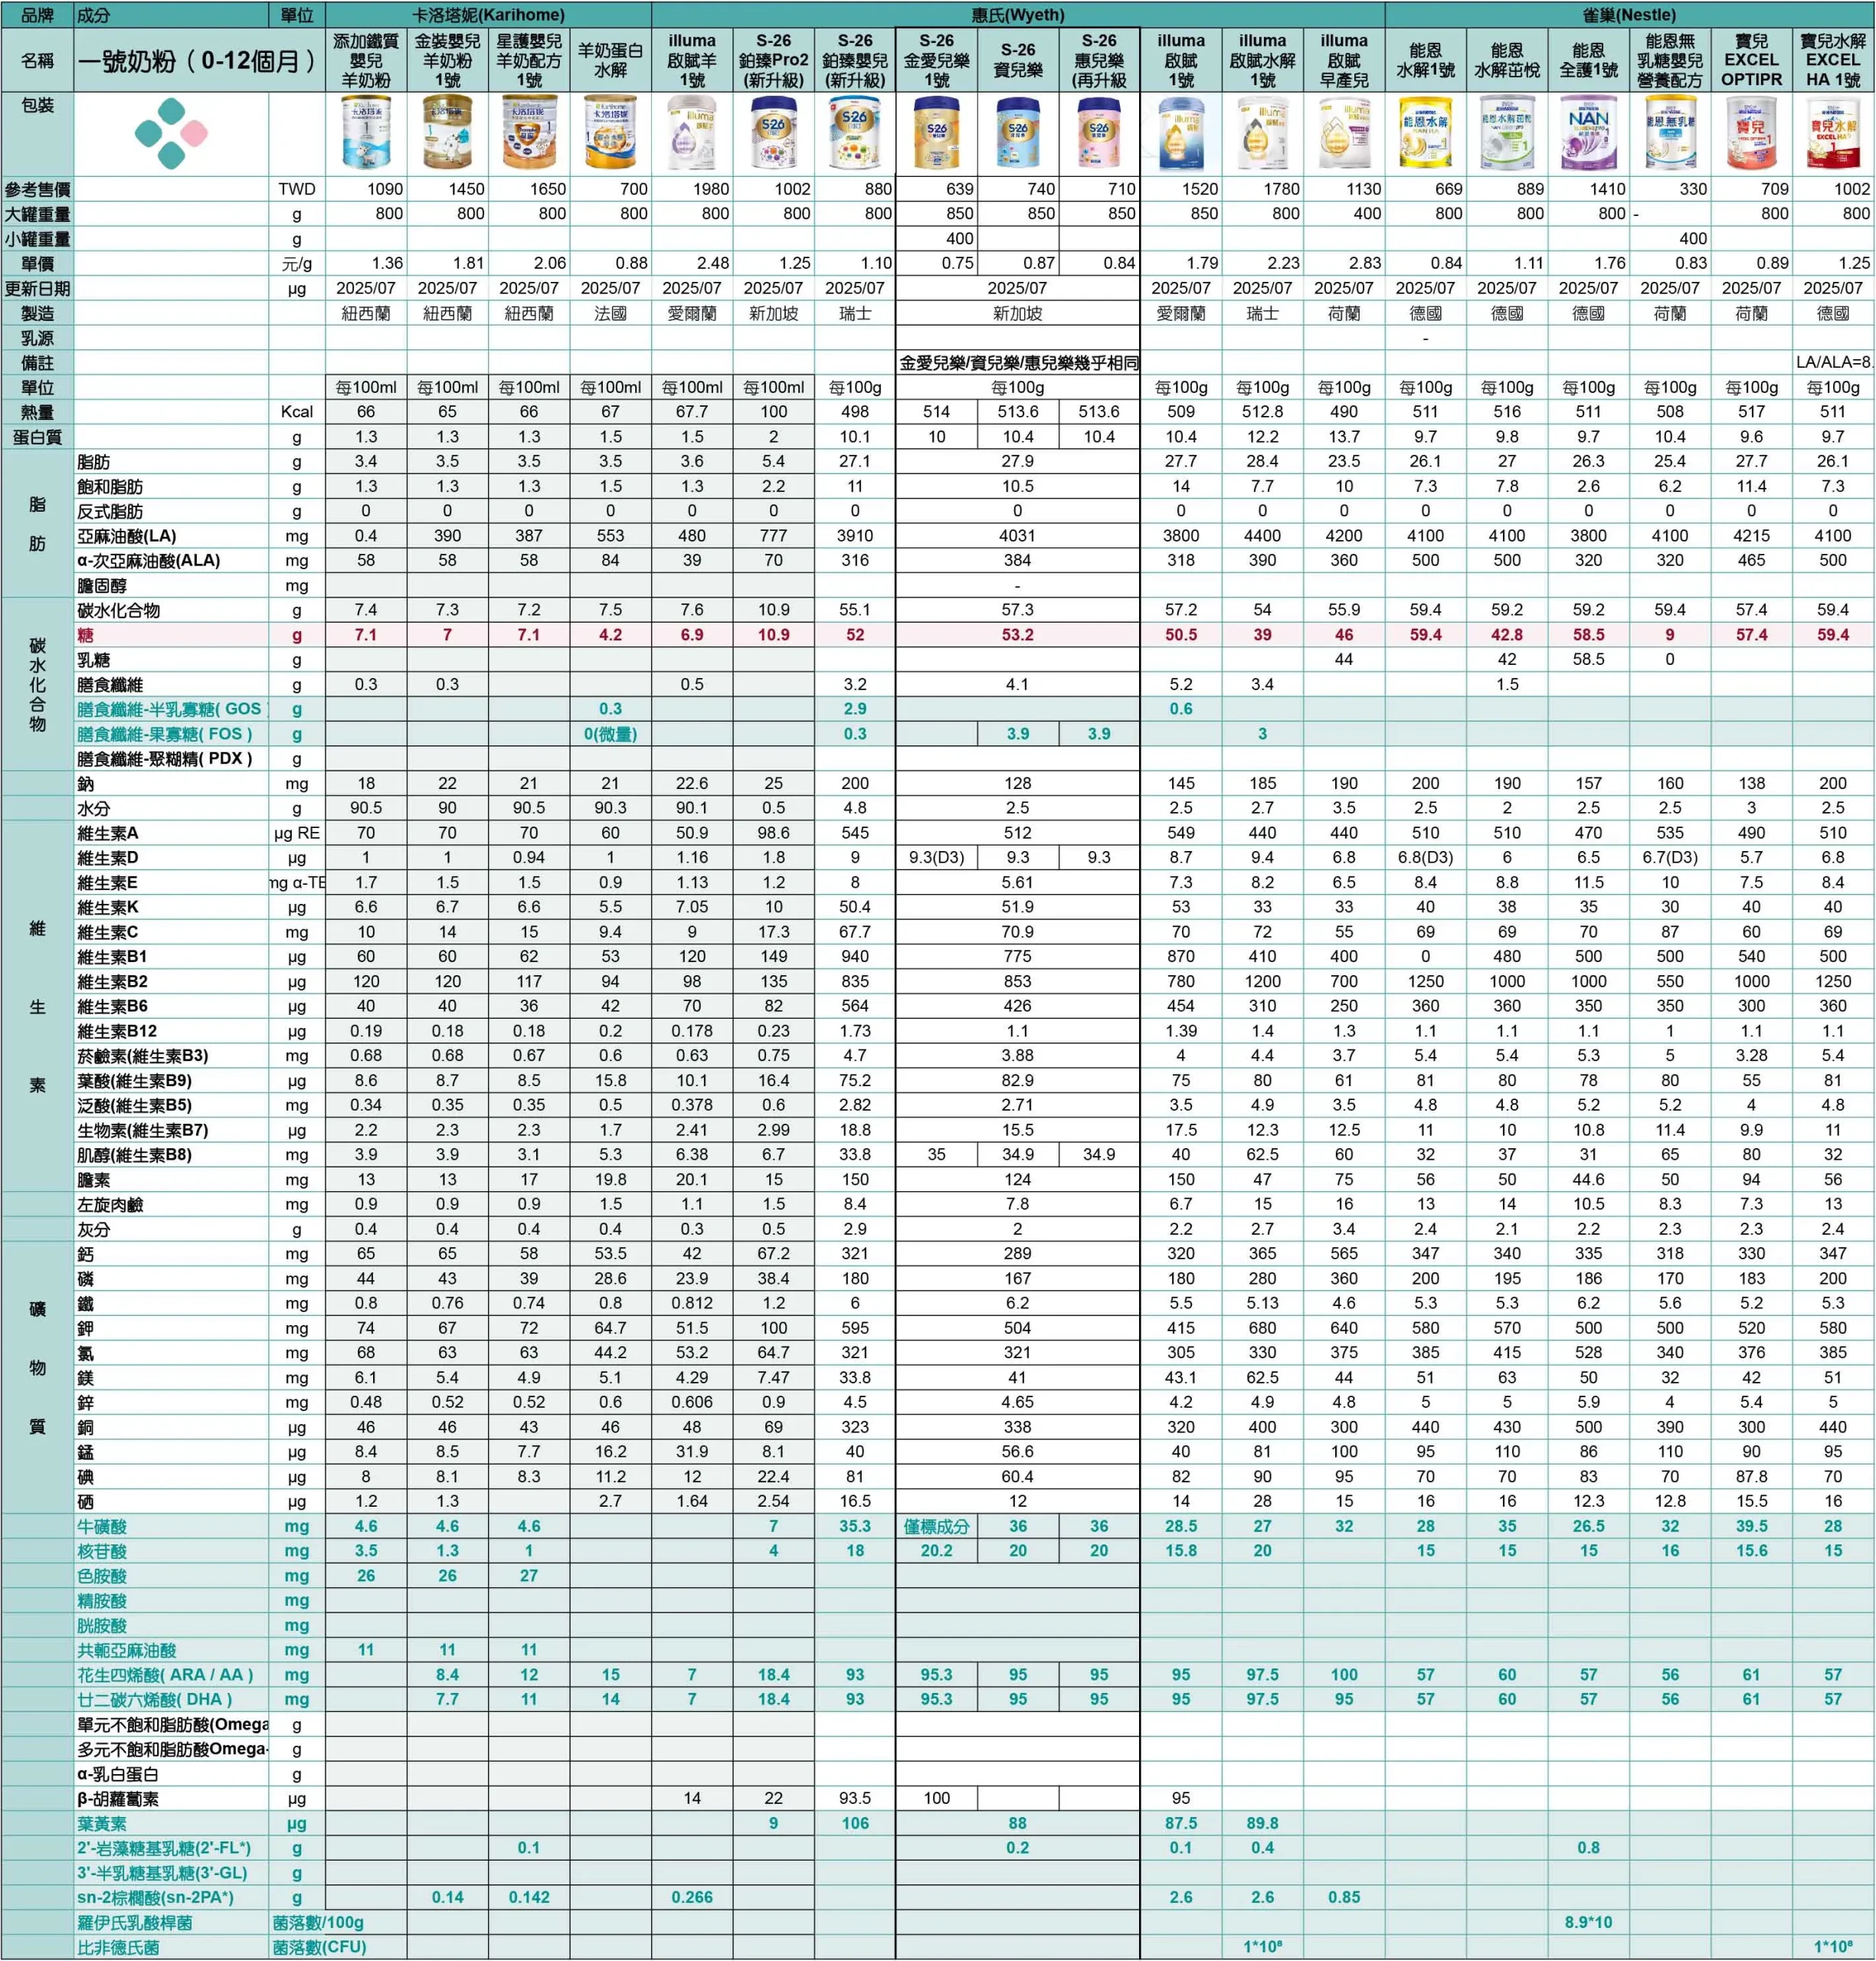This screenshot has width=1876, height=1961.
Task: Click the 羊奶蛋白水解 product can image
Action: point(610,133)
